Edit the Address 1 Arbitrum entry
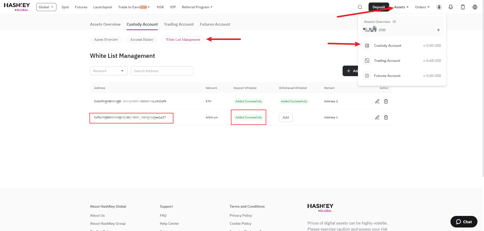The image size is (484, 231). click(377, 117)
